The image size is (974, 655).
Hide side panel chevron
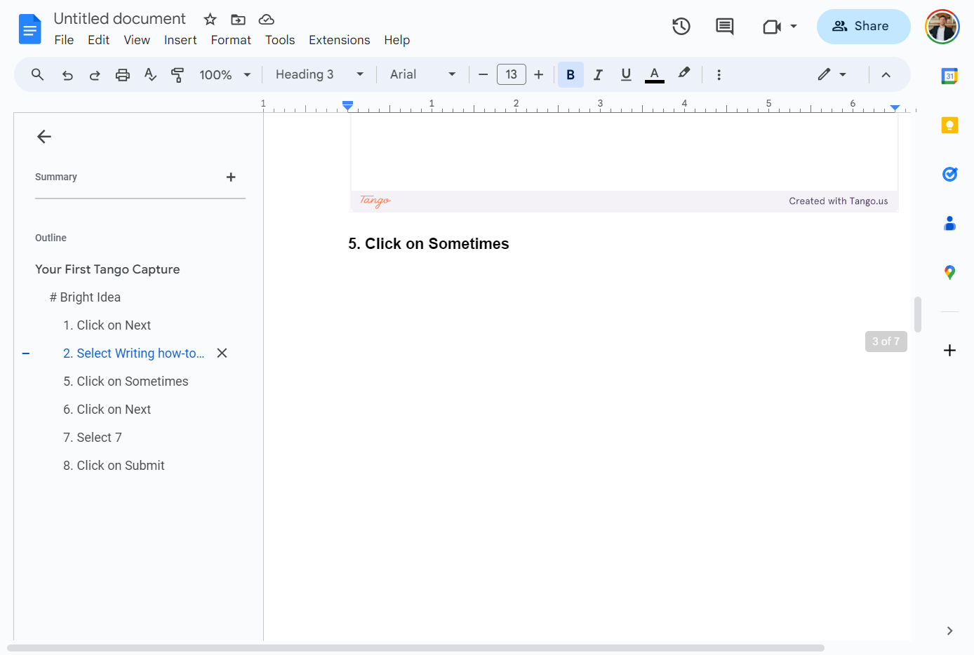pyautogui.click(x=949, y=630)
